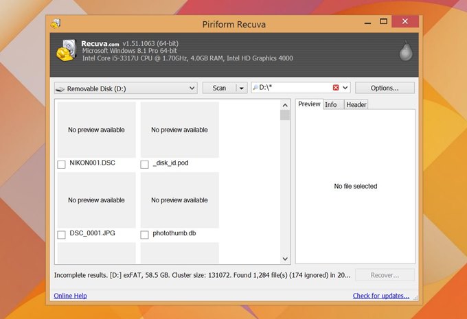467x319 pixels.
Task: Clear the filter path with red X icon
Action: pos(336,88)
